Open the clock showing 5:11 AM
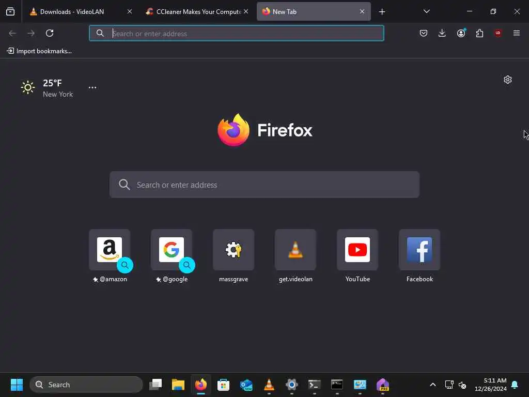The width and height of the screenshot is (529, 397). point(491,385)
